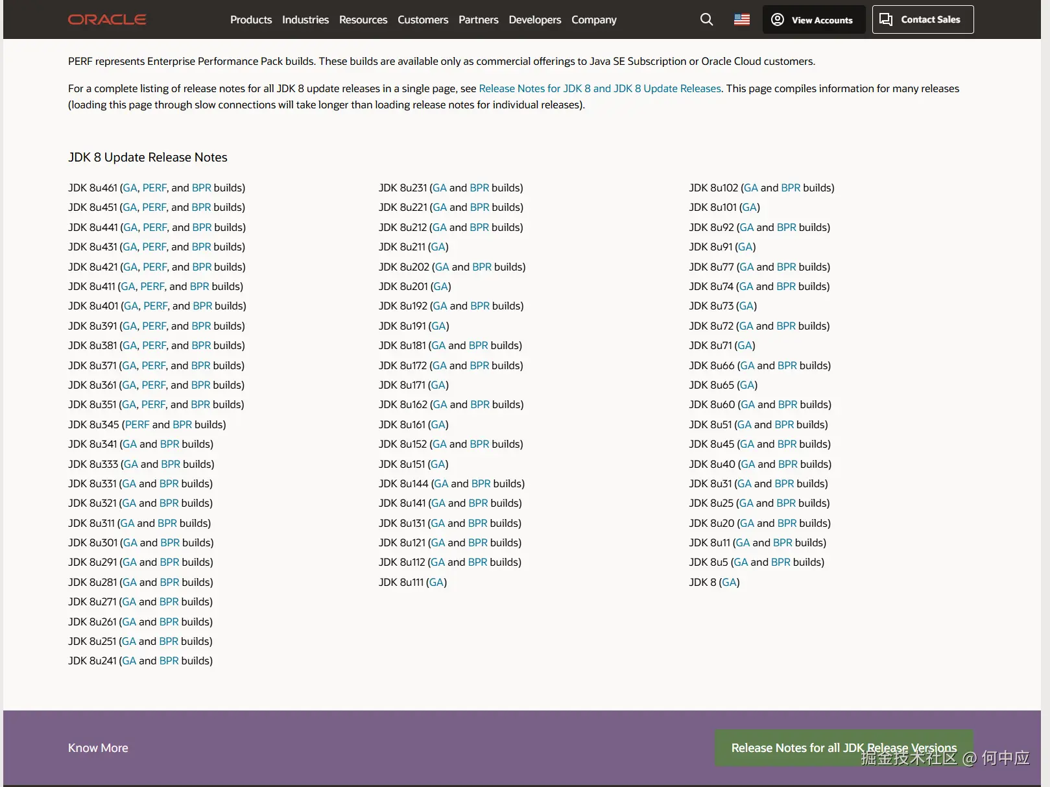The image size is (1050, 787).
Task: Open the BPR link for JDK 8u181
Action: [479, 345]
